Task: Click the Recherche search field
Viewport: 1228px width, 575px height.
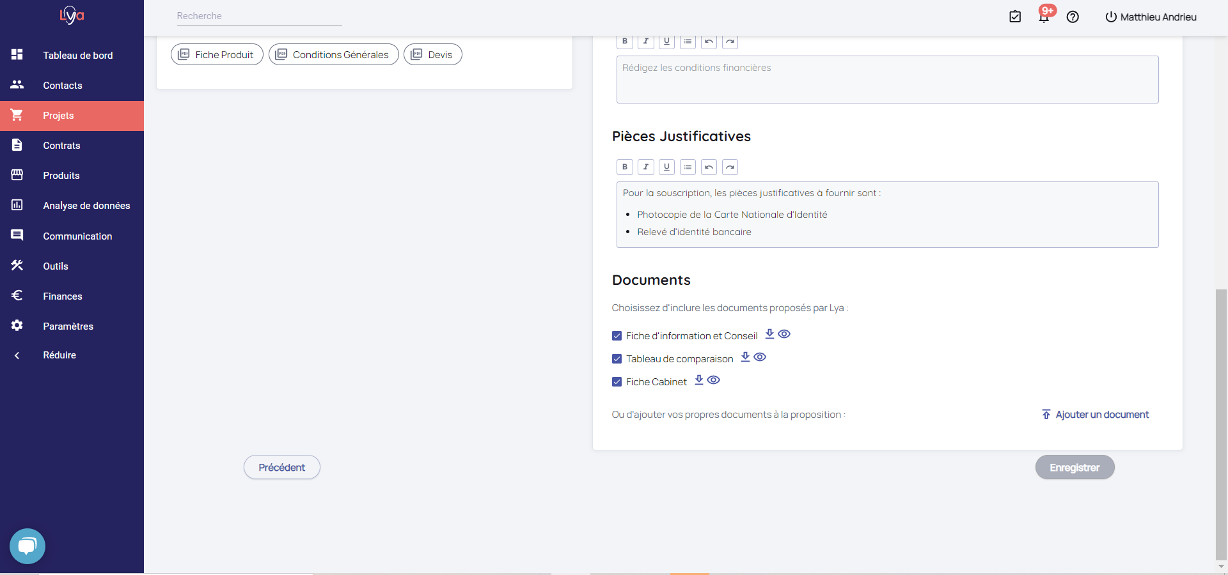Action: pos(259,16)
